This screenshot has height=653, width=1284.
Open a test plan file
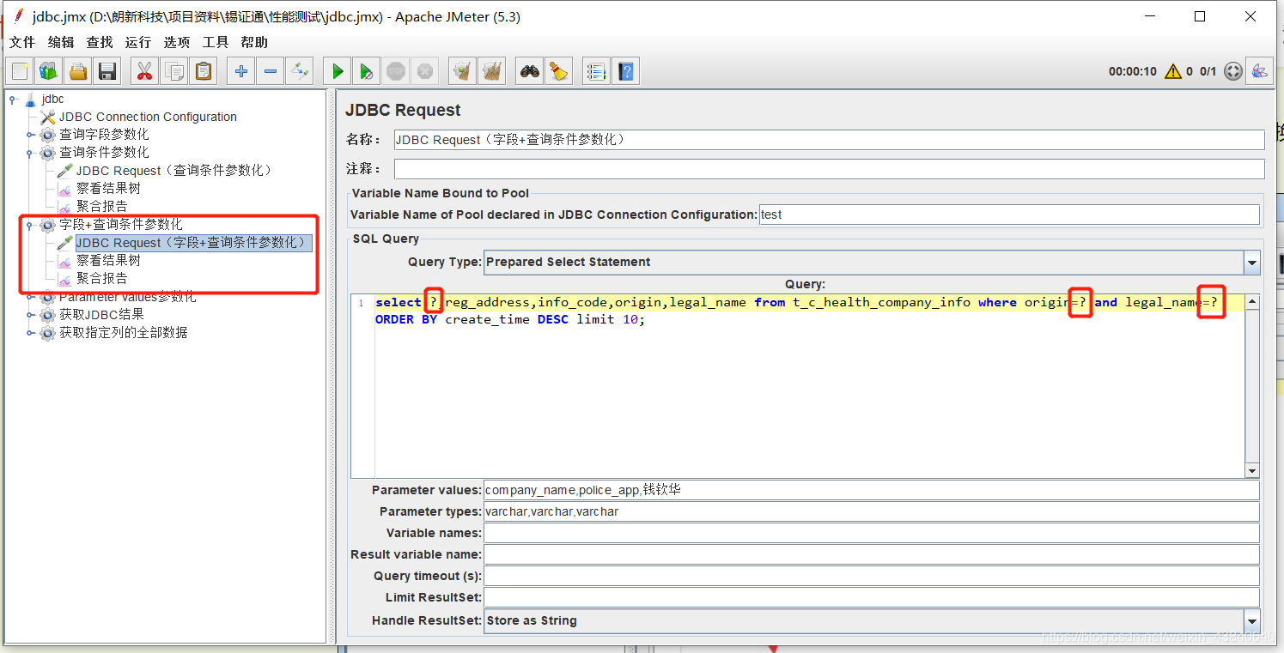[x=78, y=71]
